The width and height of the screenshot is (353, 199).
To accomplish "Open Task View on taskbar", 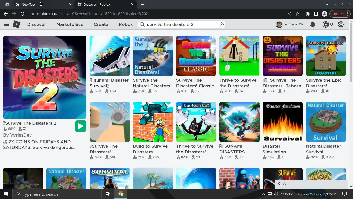I will tap(108, 194).
